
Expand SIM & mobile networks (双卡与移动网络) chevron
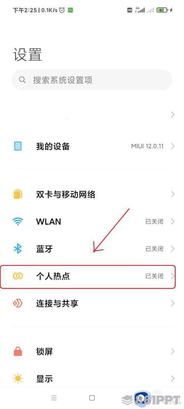[173, 194]
